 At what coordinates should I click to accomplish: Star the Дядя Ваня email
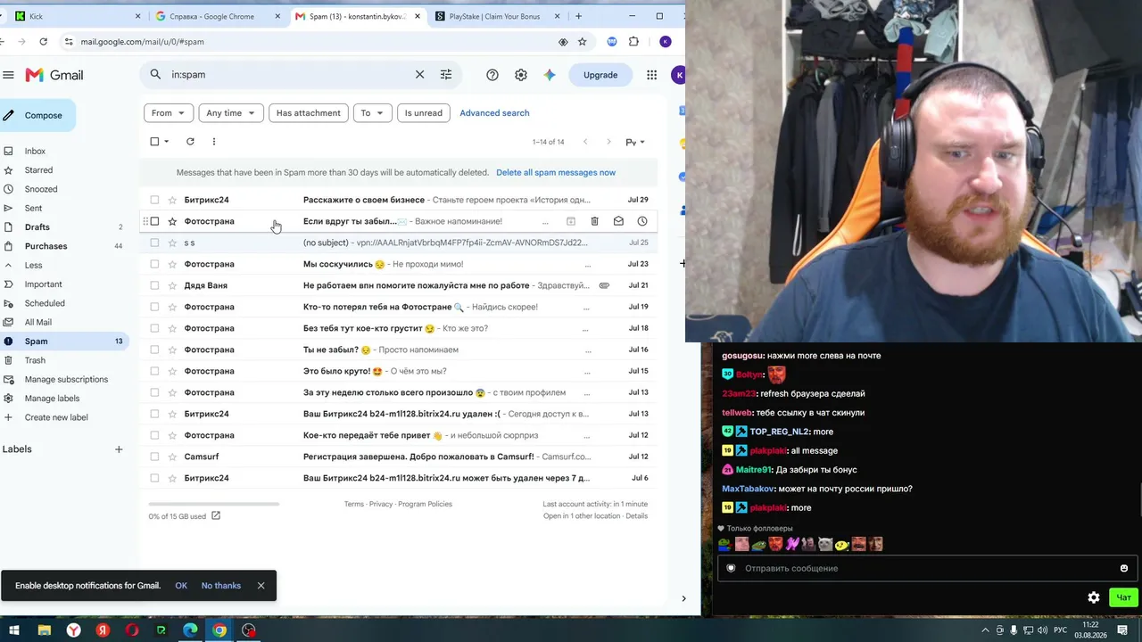pos(172,285)
